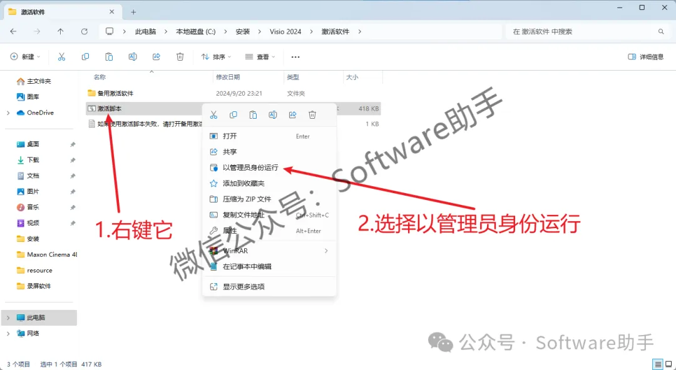This screenshot has width=676, height=370.
Task: Sort by the 大小 column header
Action: coord(352,77)
